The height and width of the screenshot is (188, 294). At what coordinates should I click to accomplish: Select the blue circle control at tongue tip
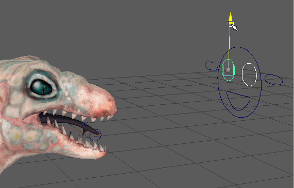point(95,135)
